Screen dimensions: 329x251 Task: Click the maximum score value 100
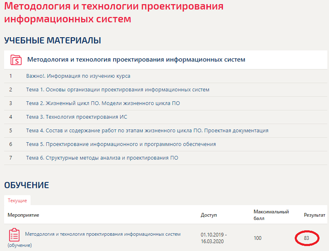coord(258,238)
